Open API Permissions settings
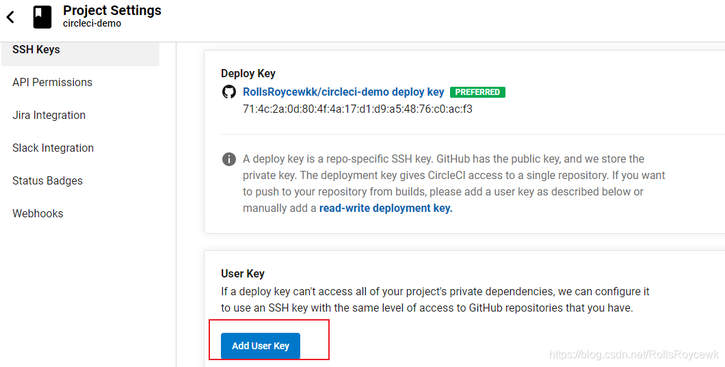 pyautogui.click(x=52, y=82)
